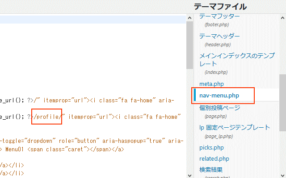Image resolution: width=286 pixels, height=178 pixels.
Task: Click the code editor scrollbar thumb
Action: (x=189, y=45)
